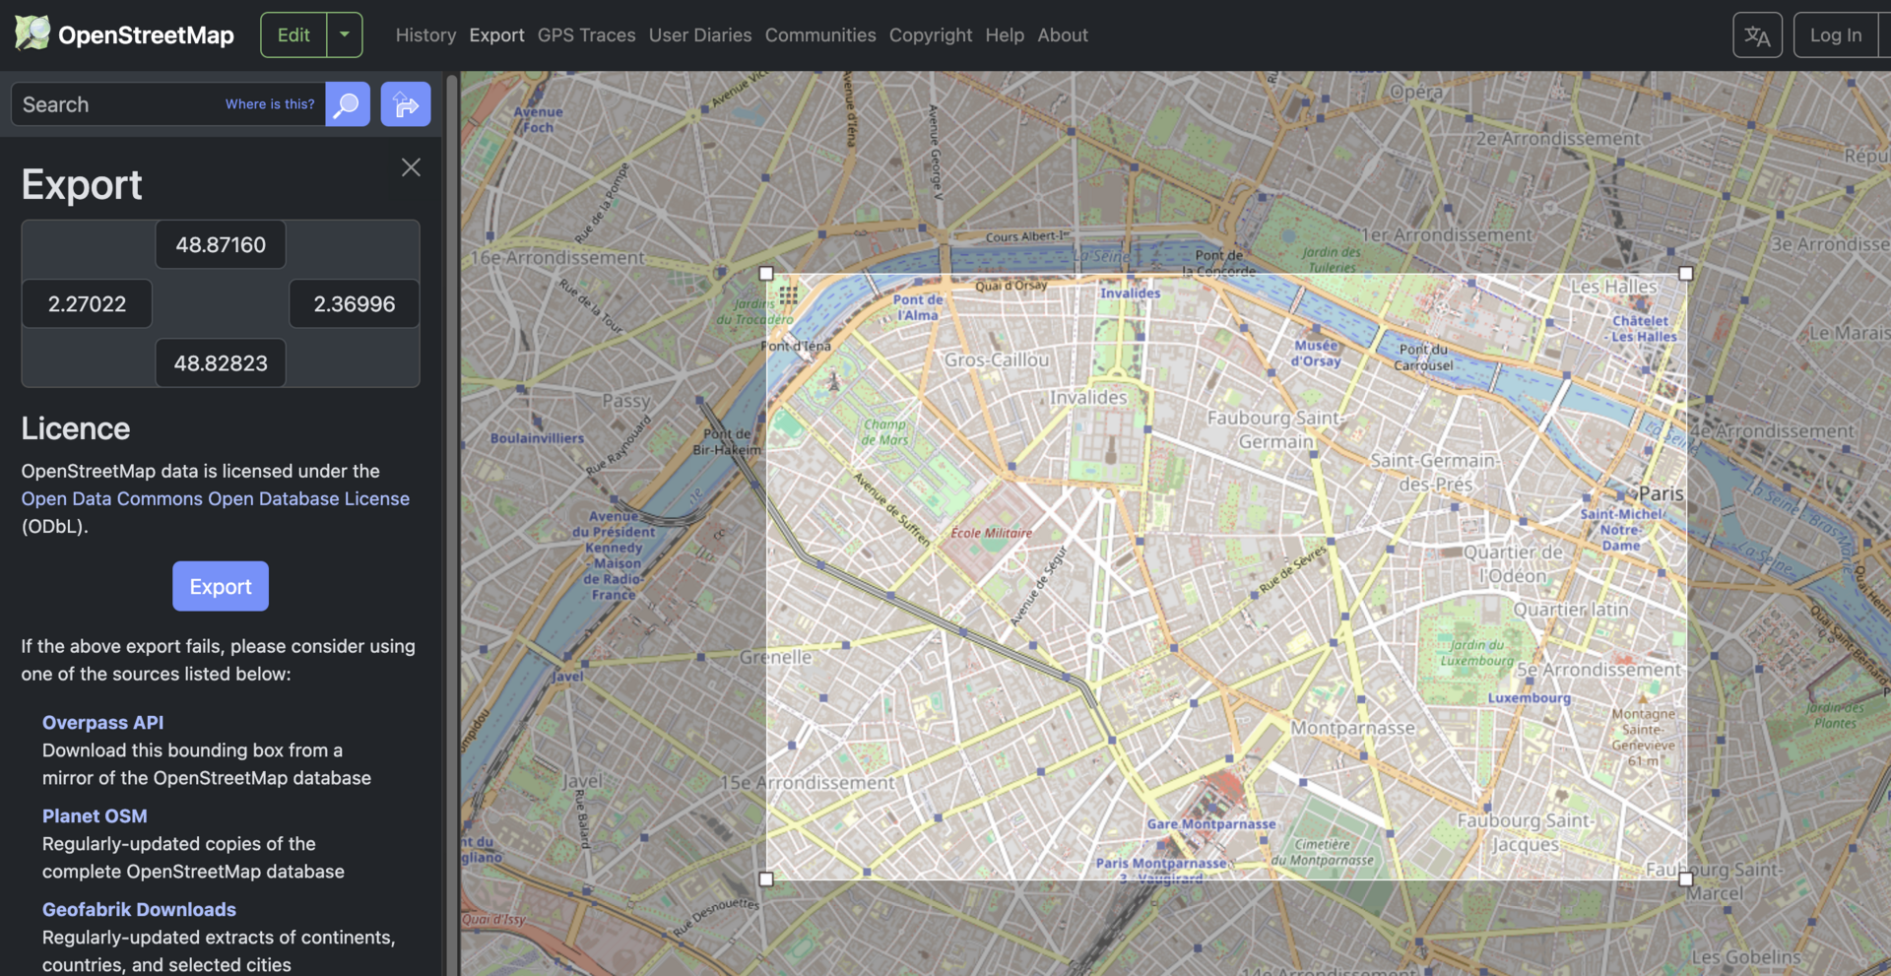1891x976 pixels.
Task: Open the Geofabrik Downloads link
Action: click(x=139, y=909)
